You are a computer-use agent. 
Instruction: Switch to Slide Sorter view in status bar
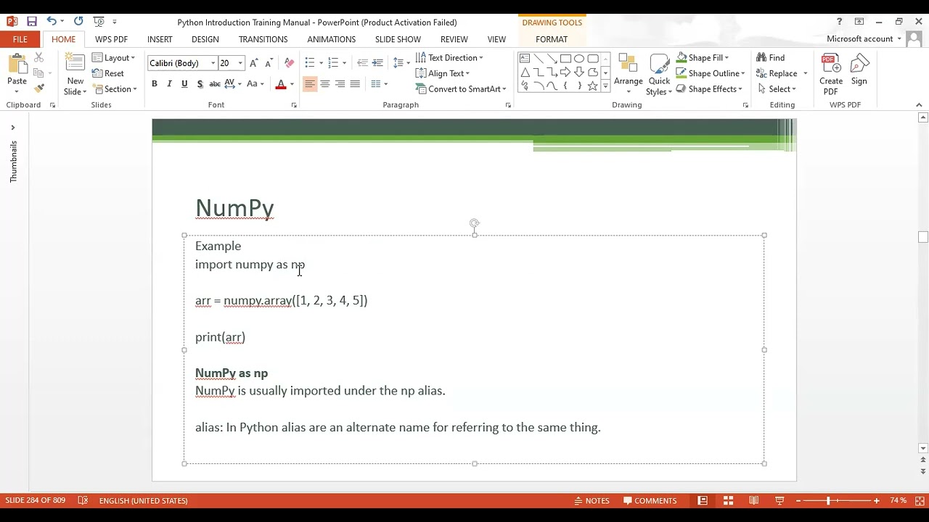[728, 500]
